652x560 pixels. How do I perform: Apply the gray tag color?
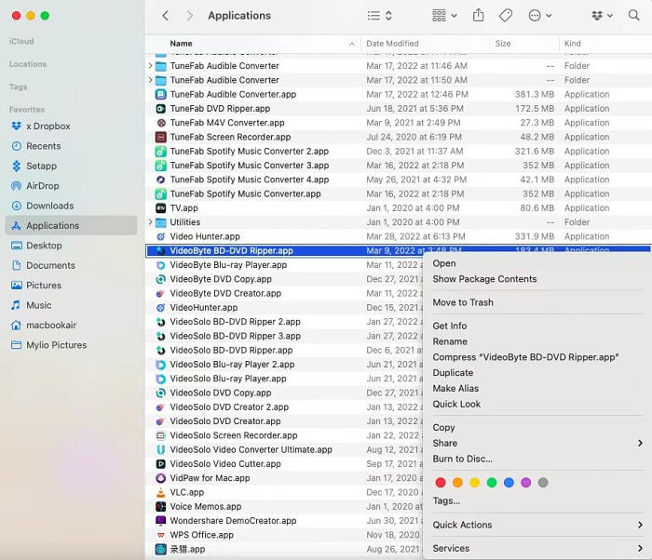pos(543,482)
